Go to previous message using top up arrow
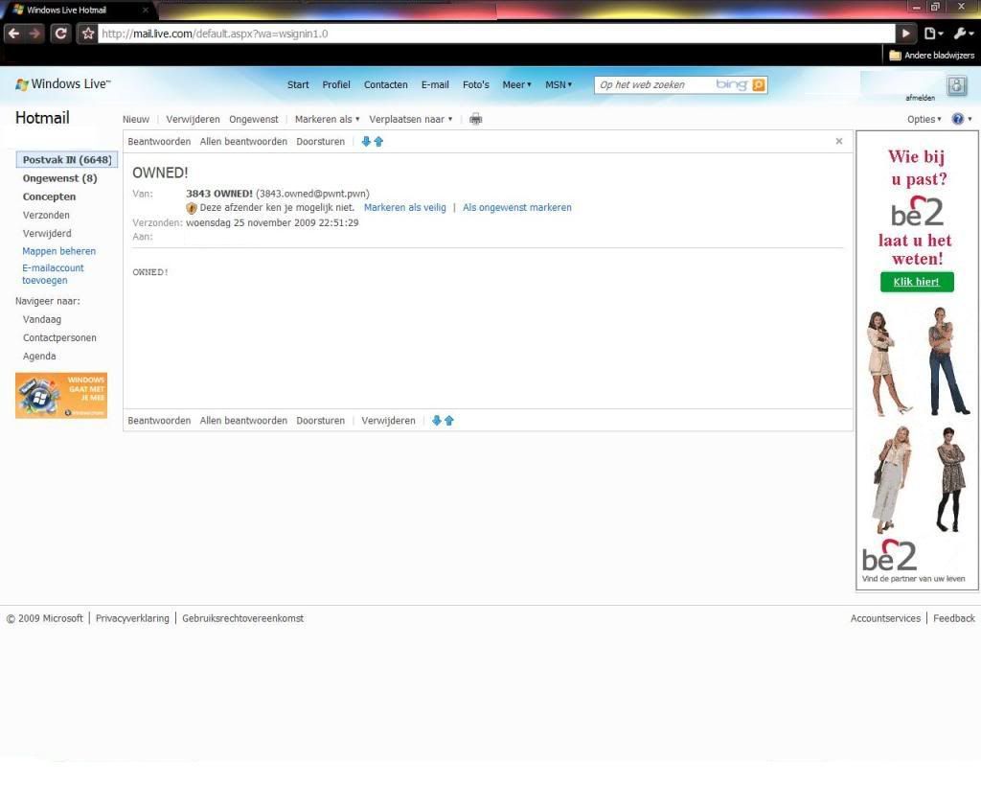This screenshot has width=981, height=785. [x=378, y=142]
